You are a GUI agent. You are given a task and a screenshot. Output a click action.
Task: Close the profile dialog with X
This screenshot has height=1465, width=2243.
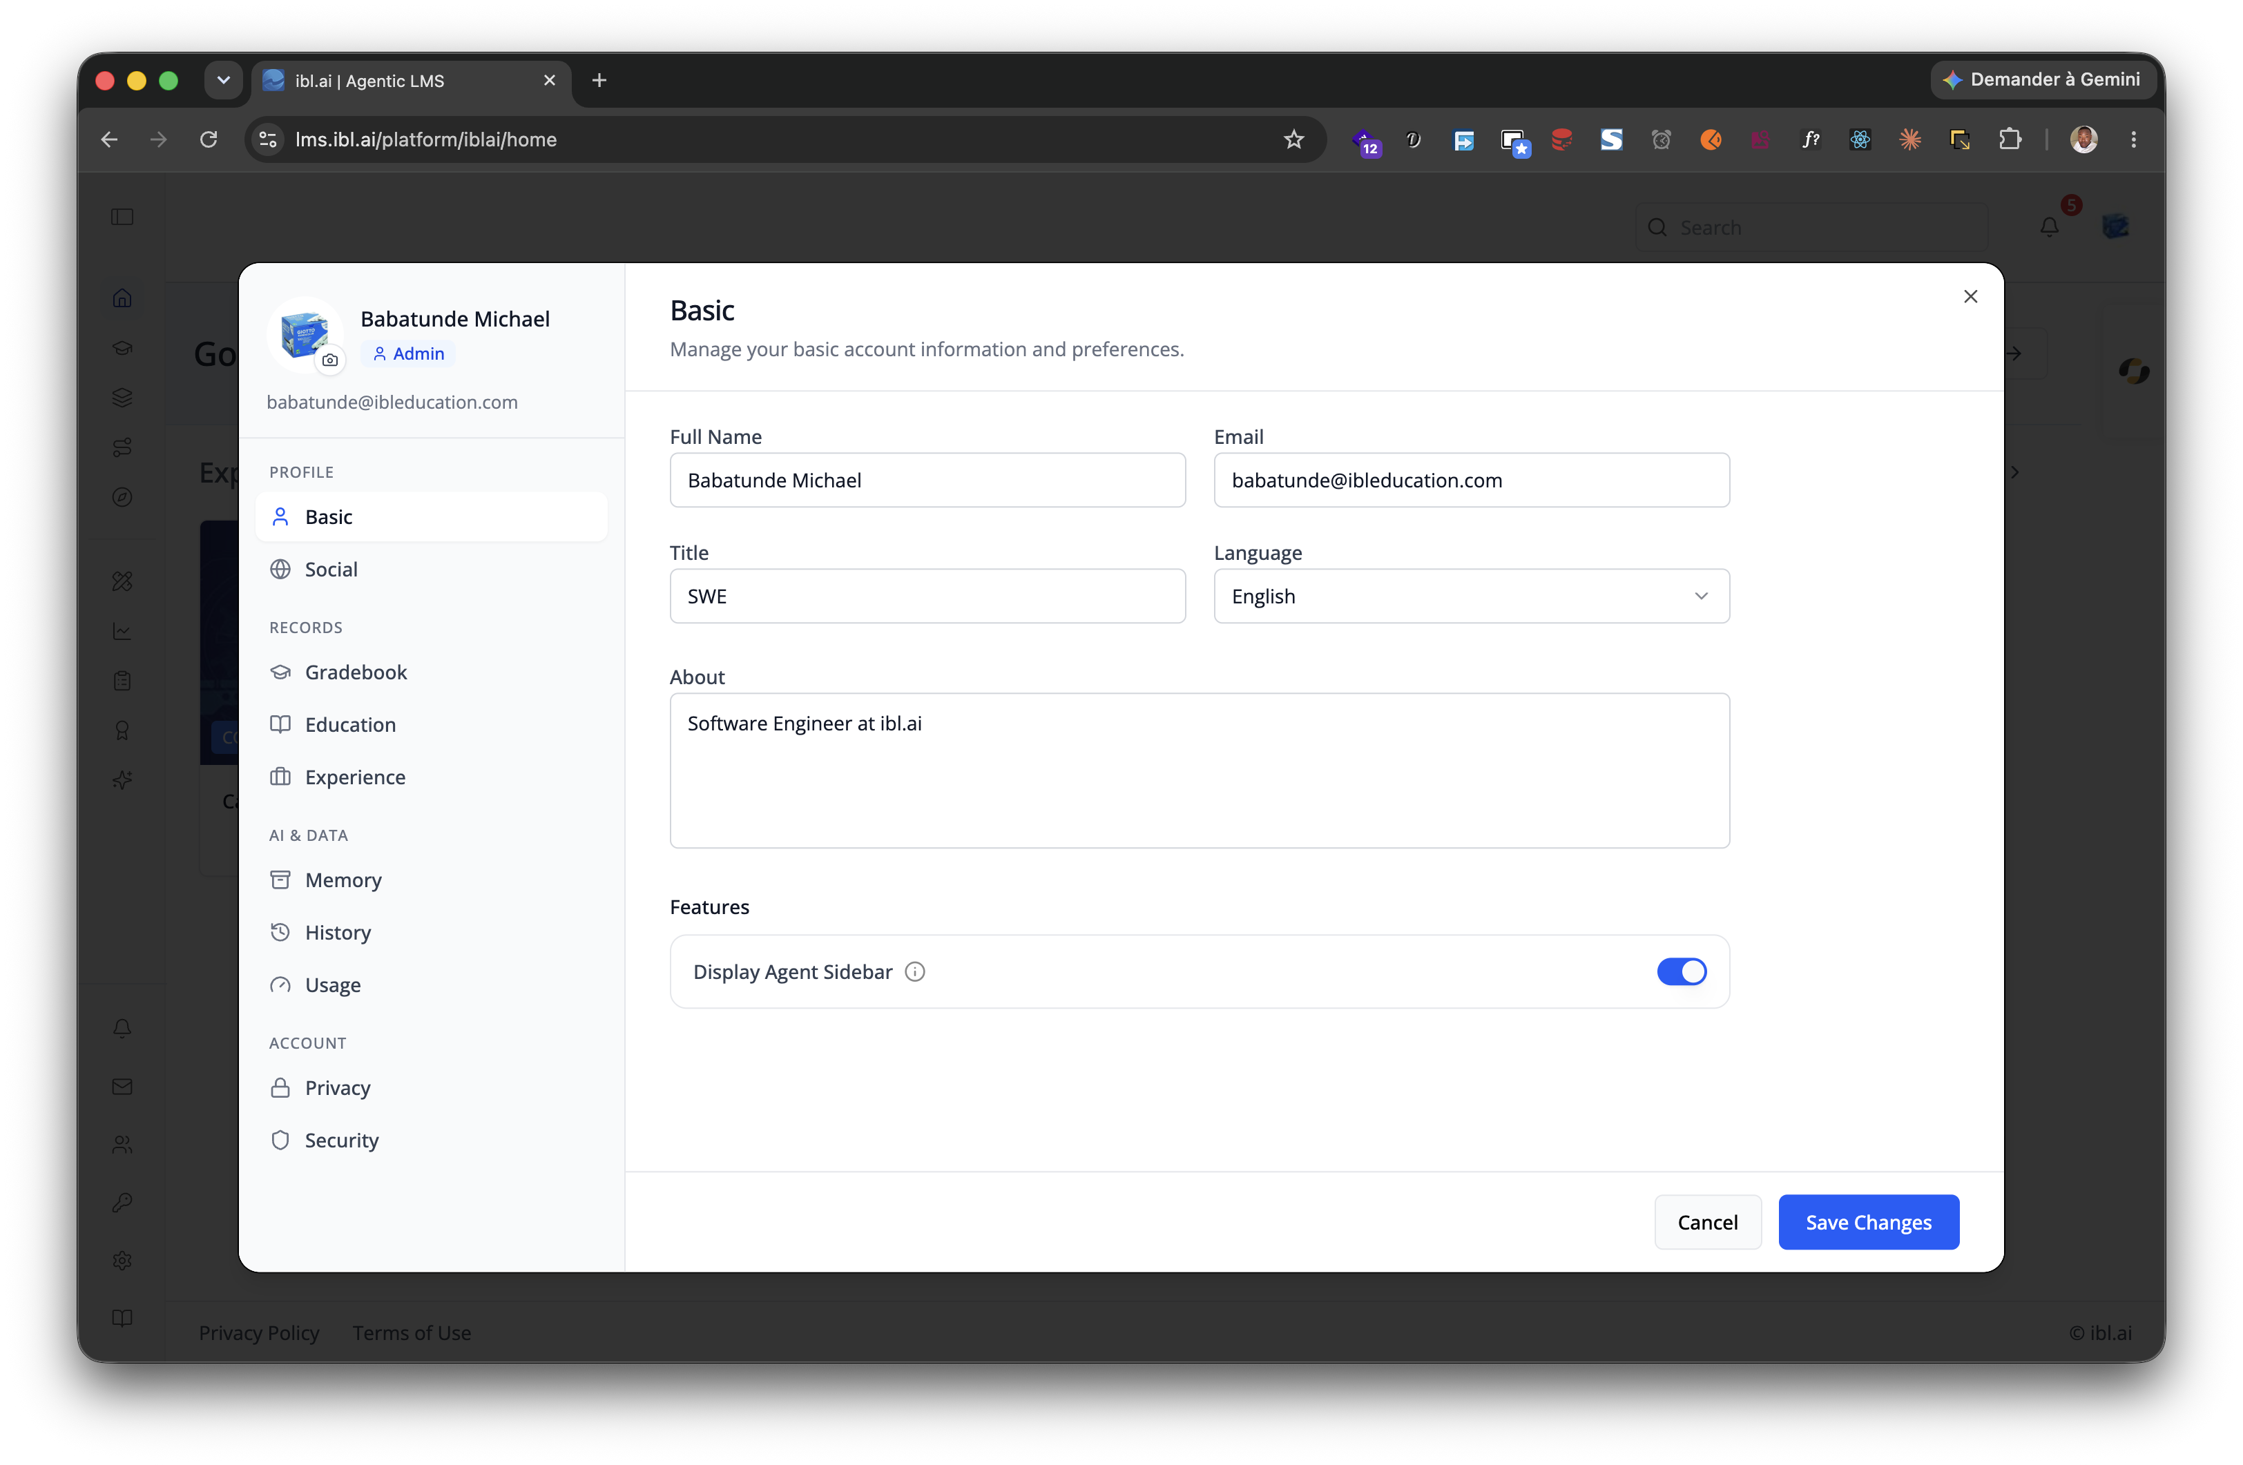tap(1971, 297)
